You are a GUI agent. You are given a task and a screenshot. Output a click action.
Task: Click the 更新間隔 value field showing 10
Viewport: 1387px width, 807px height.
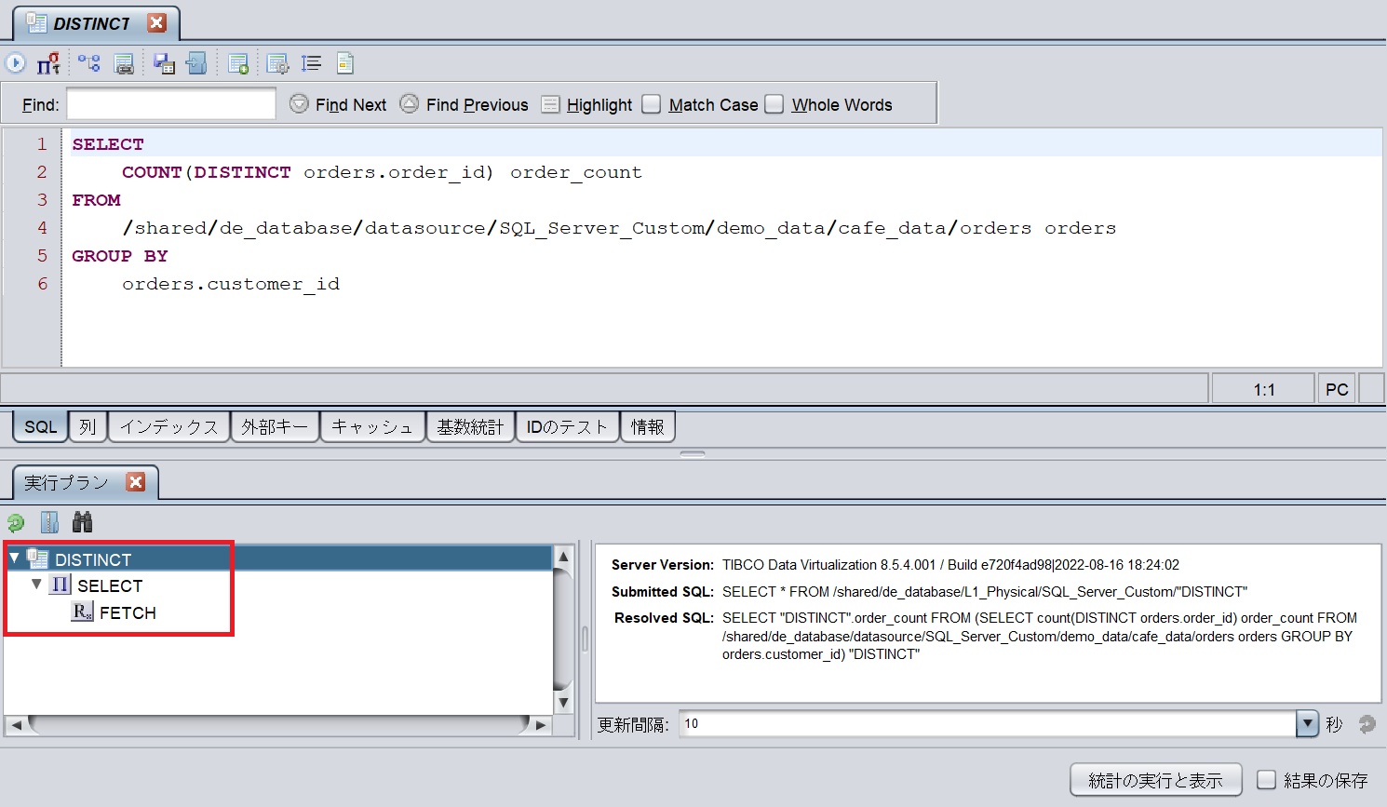tap(988, 723)
